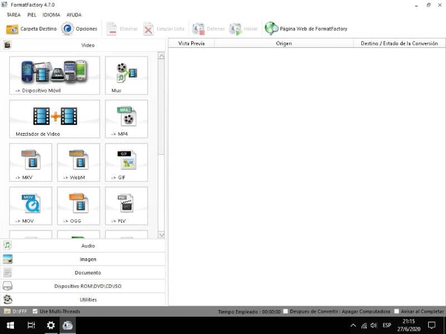The image size is (446, 334).
Task: Toggle the Use Multi-Threads checkbox
Action: 35,311
